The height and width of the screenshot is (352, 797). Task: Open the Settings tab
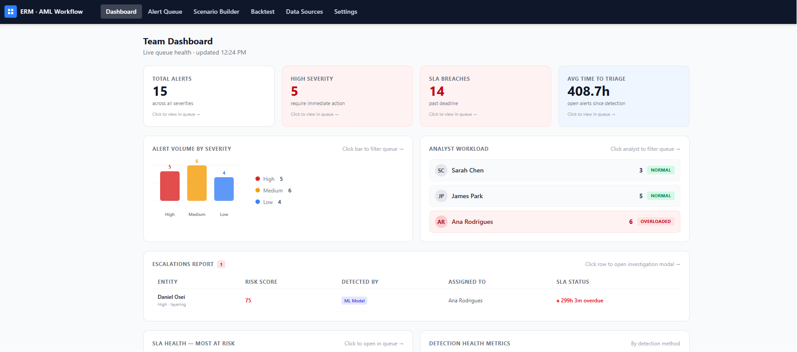pyautogui.click(x=345, y=12)
